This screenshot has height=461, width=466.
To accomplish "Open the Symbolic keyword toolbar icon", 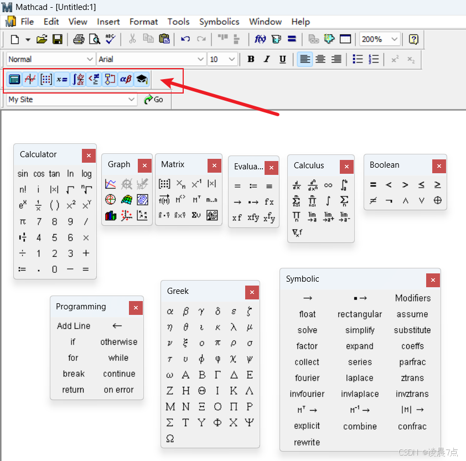I will pyautogui.click(x=142, y=79).
